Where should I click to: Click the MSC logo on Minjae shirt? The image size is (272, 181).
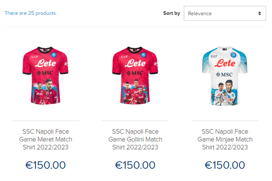224,74
